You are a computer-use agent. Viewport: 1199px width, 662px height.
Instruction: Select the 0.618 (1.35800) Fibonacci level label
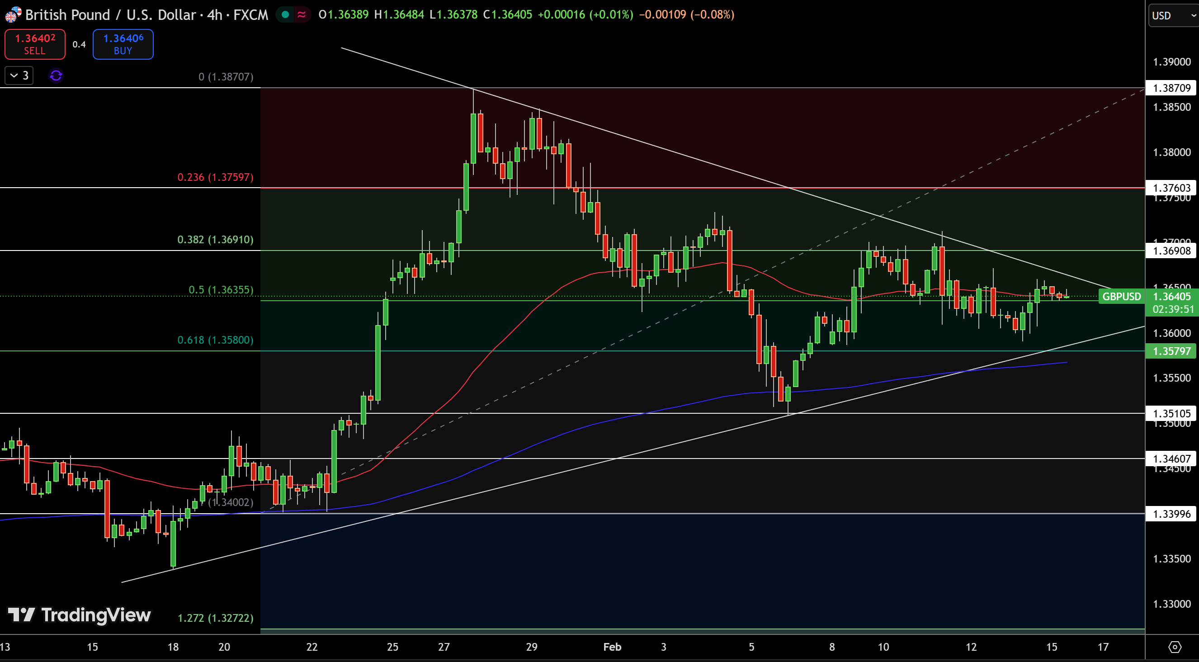(216, 340)
